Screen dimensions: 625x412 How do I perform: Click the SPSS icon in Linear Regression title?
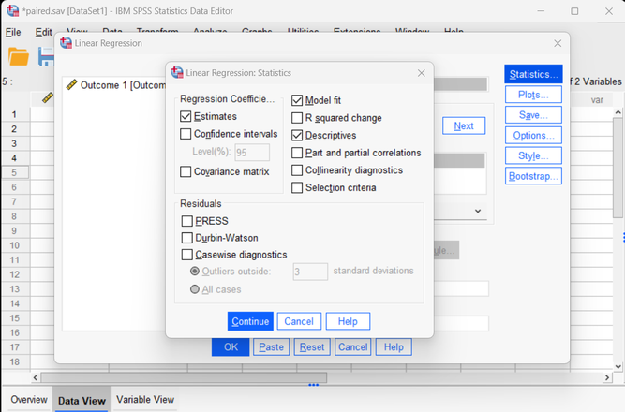66,43
